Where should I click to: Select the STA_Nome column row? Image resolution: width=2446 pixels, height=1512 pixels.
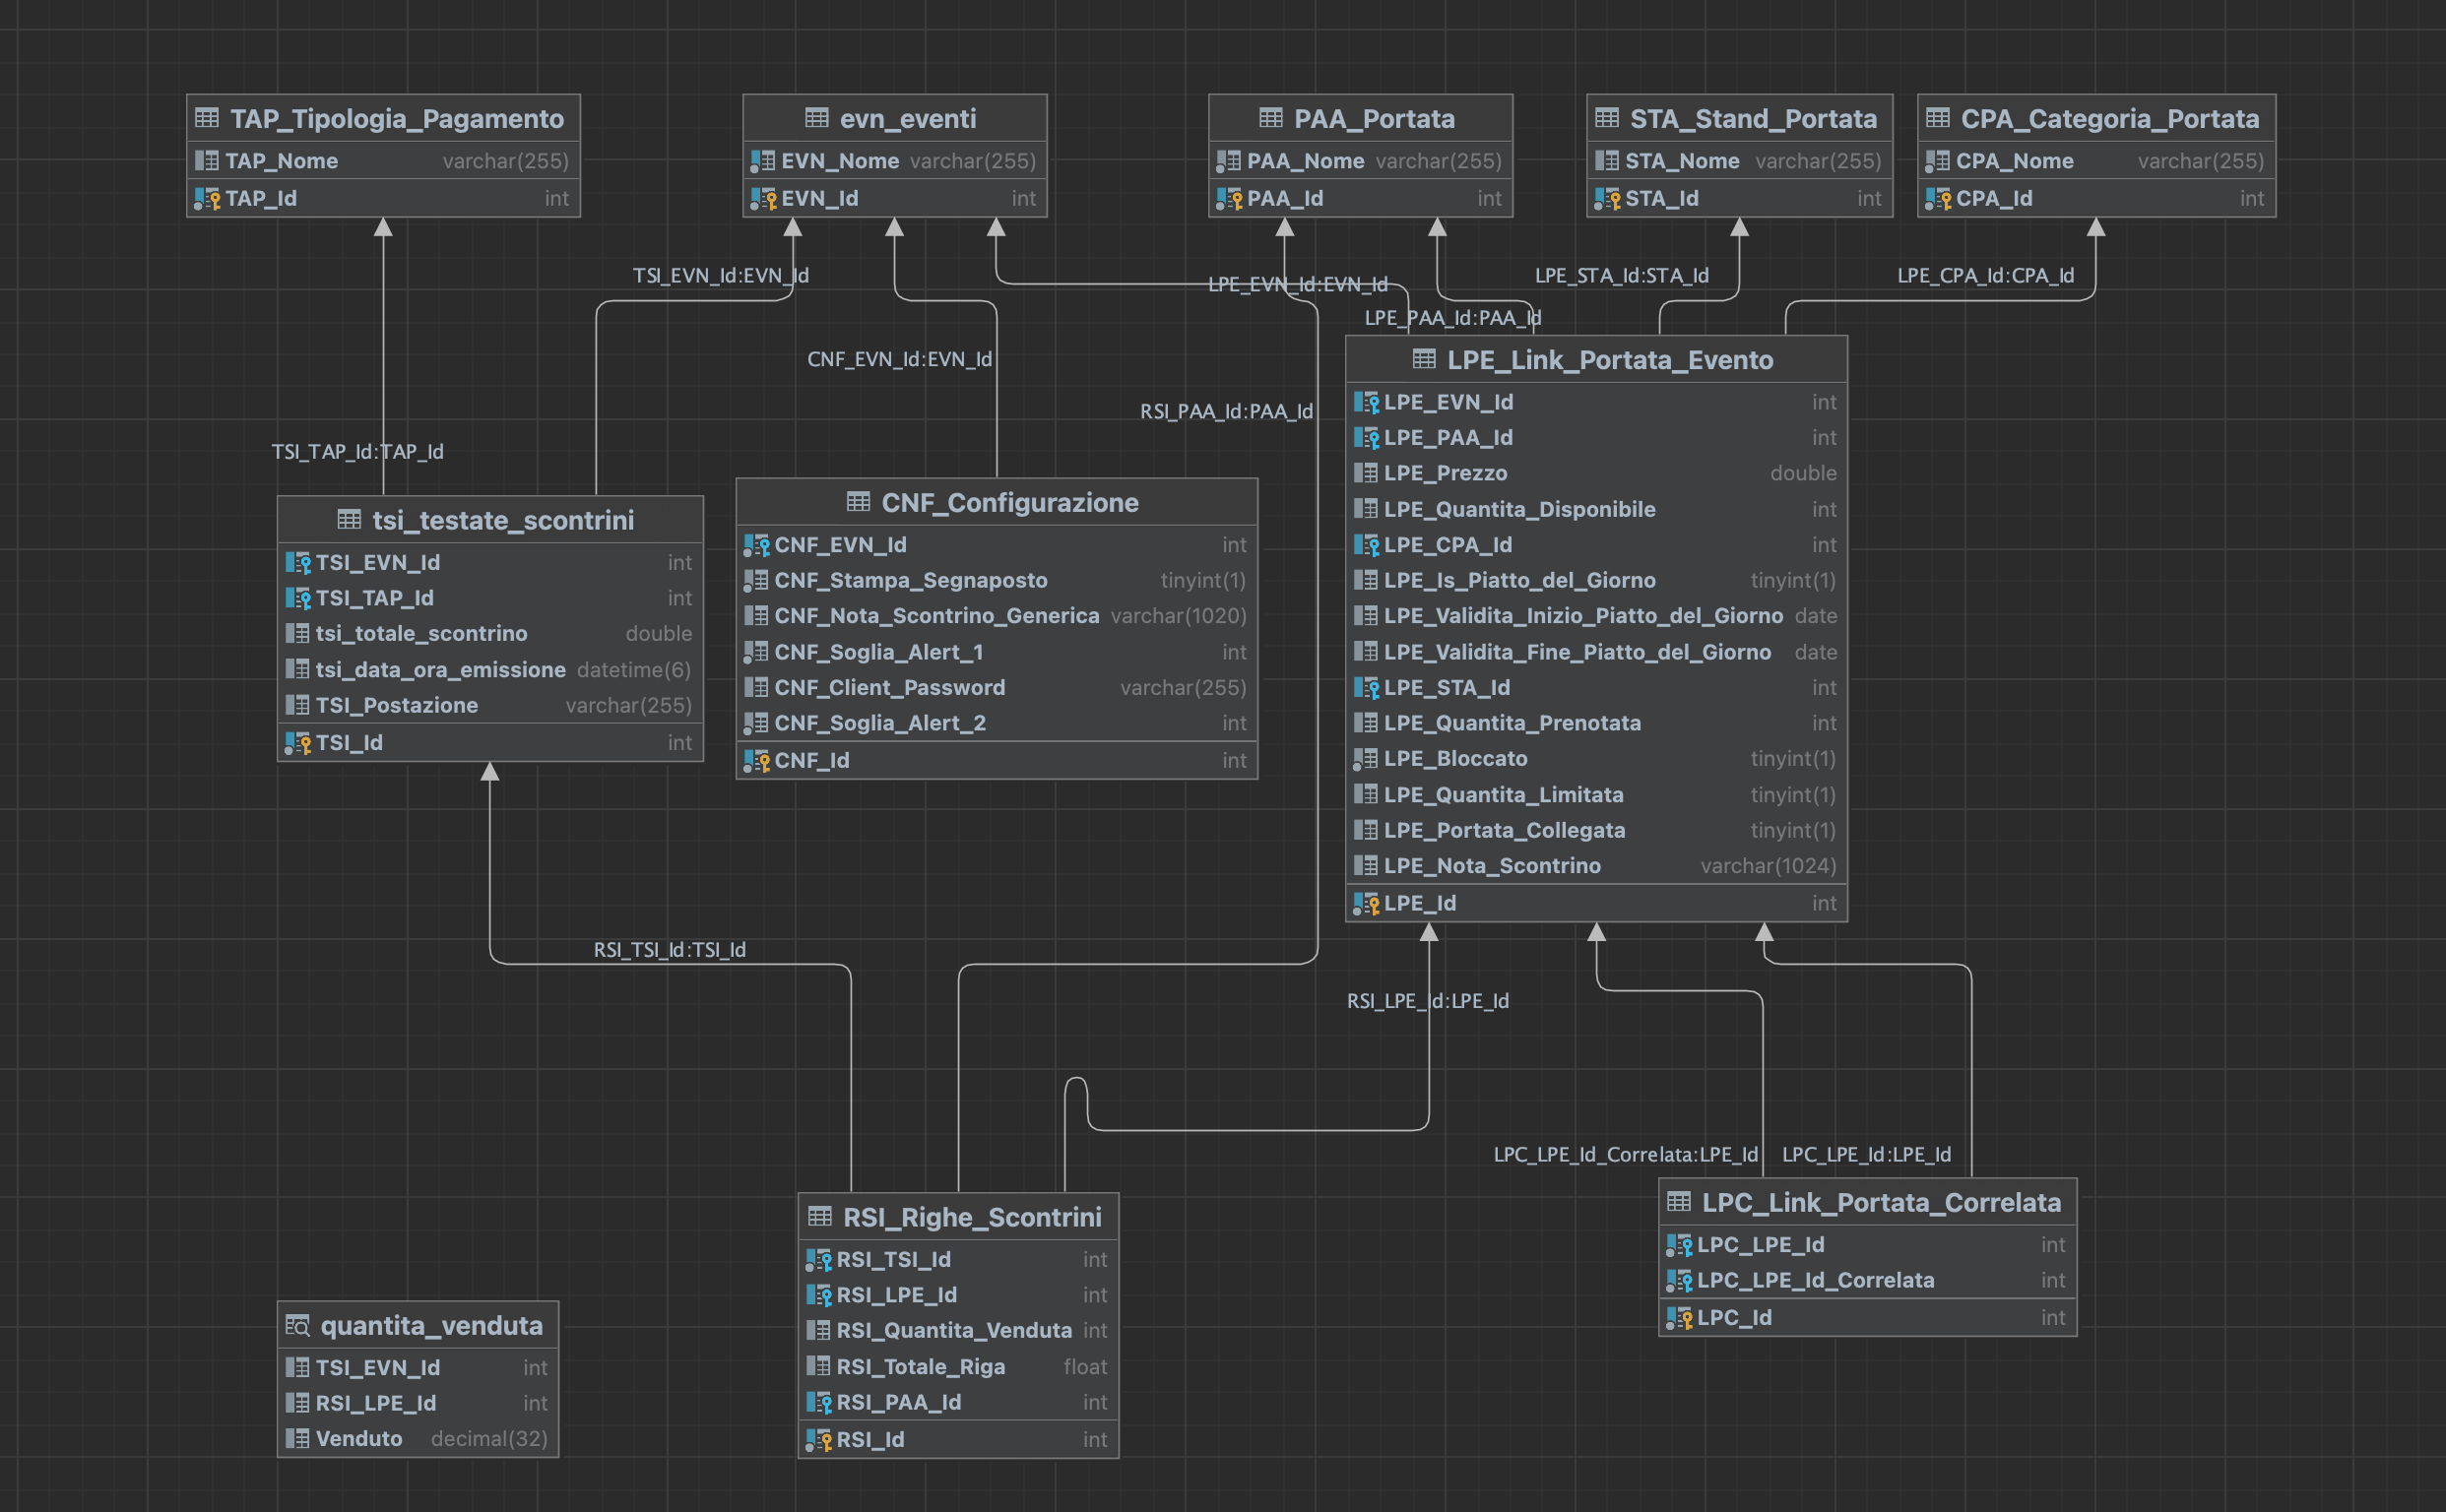[x=1740, y=160]
